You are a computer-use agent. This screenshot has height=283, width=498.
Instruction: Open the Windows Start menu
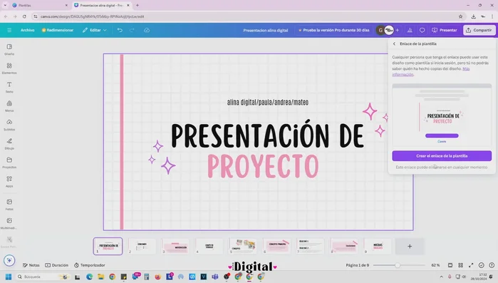coord(9,277)
